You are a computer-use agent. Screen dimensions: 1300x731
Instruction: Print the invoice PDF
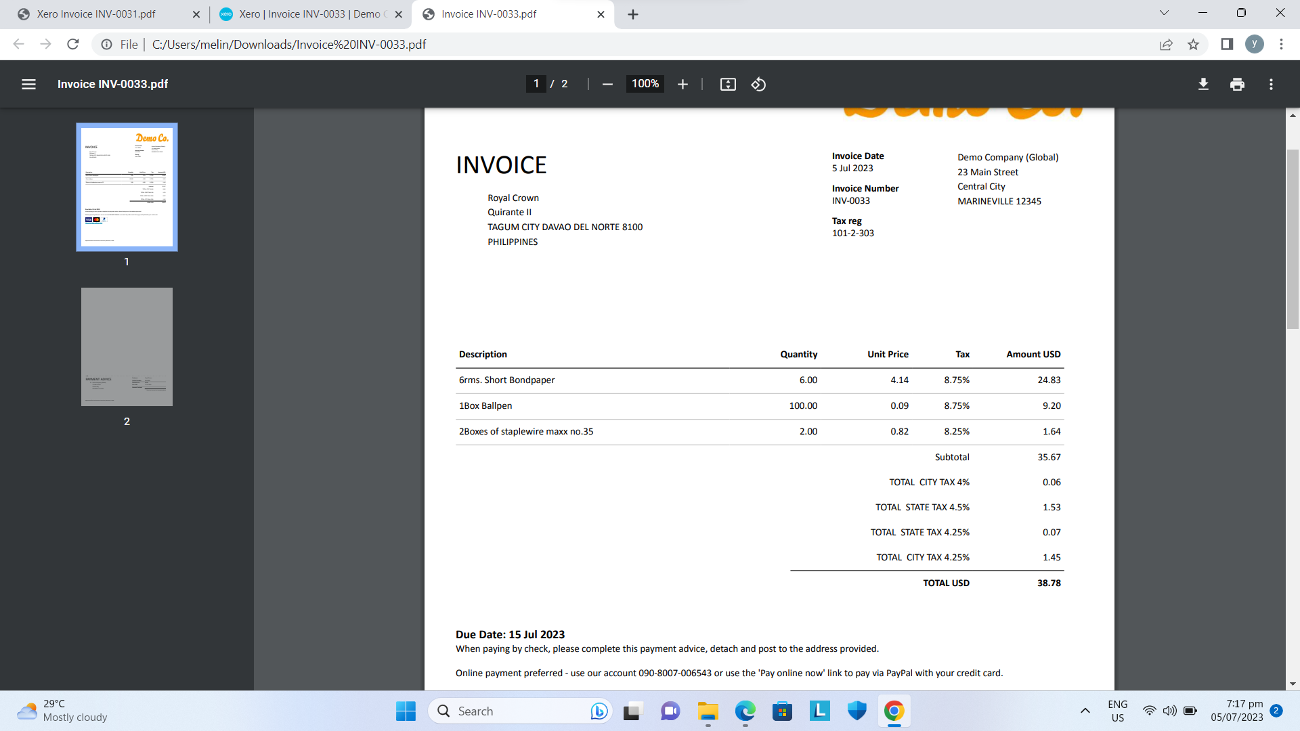pos(1237,84)
